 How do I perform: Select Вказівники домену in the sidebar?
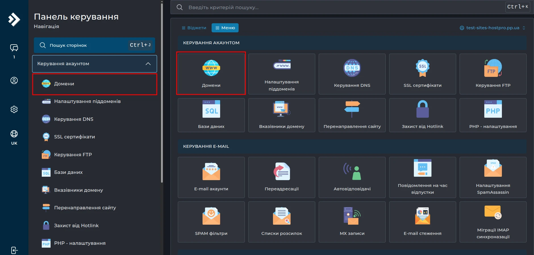pyautogui.click(x=95, y=190)
